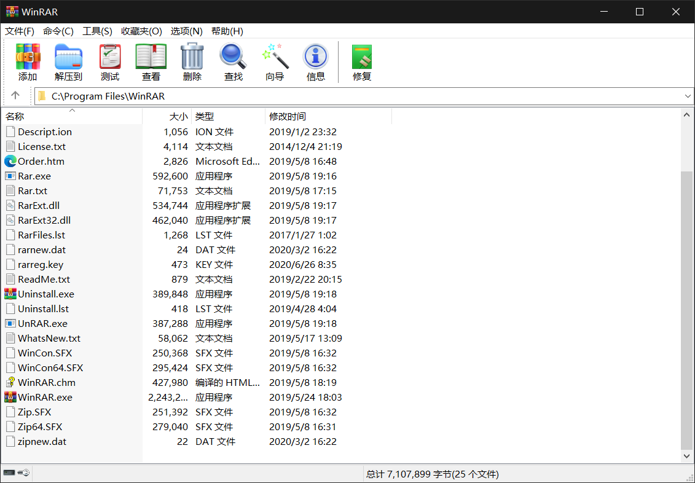Open the 选项(N) menu
Screen dimensions: 695x483
(187, 31)
